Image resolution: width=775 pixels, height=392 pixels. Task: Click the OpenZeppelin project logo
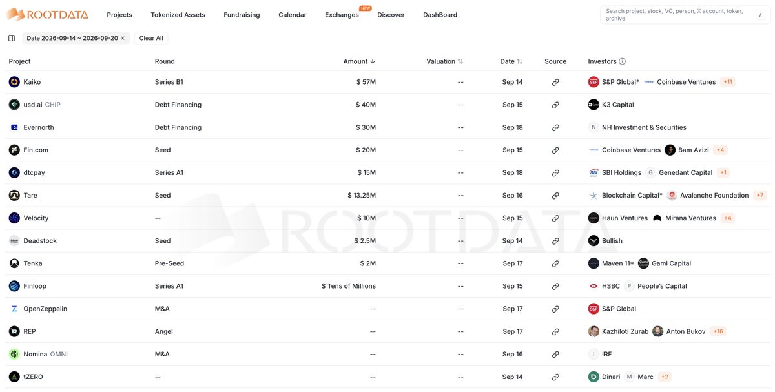coord(14,309)
